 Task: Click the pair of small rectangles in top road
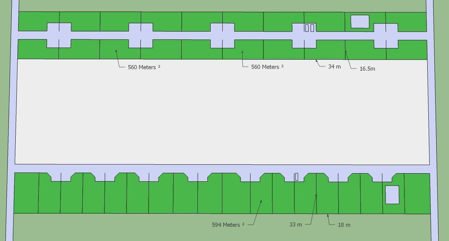point(310,28)
